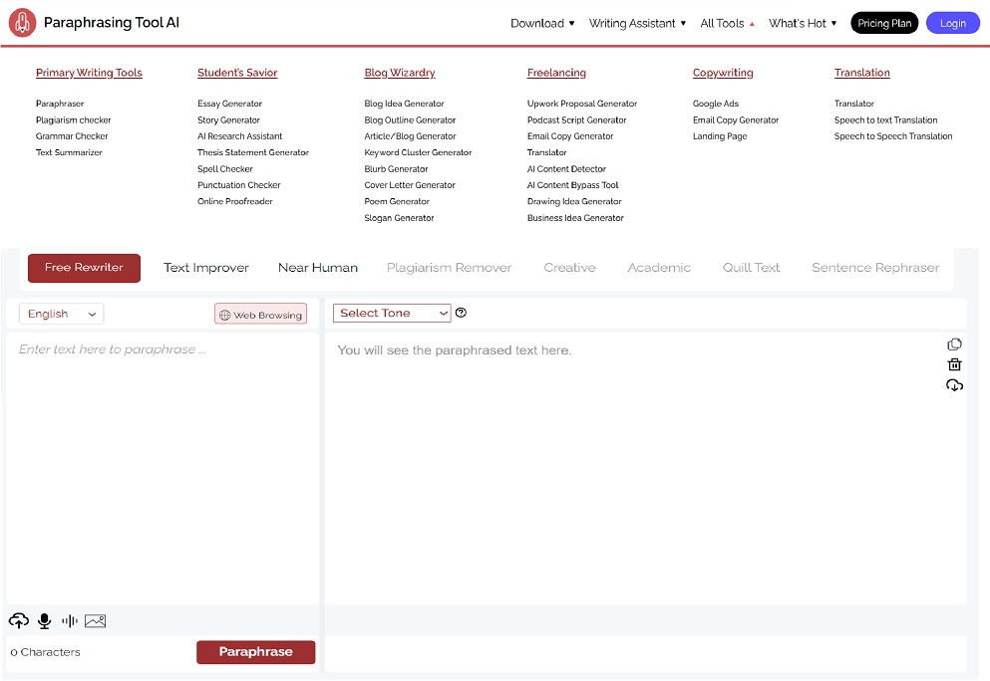Delete output with the trash icon
The width and height of the screenshot is (990, 681).
click(x=954, y=364)
